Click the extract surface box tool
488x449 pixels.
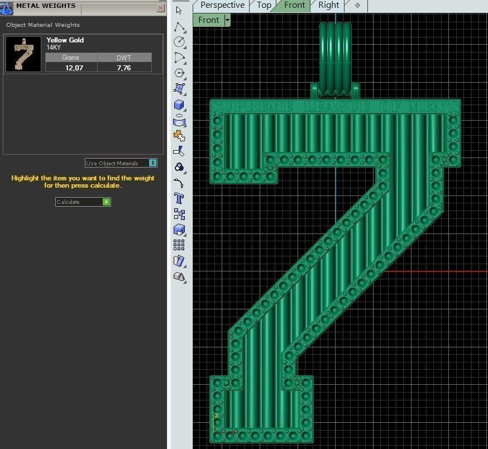coord(179,230)
